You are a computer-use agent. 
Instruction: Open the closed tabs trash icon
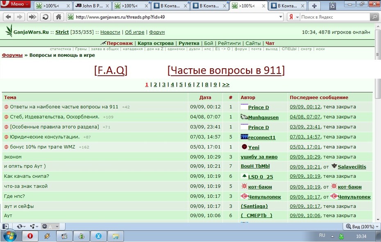coord(332,6)
